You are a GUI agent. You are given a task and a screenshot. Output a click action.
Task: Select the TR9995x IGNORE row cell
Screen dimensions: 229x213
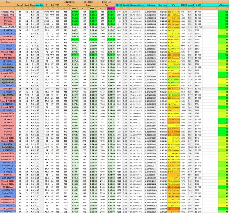tap(8, 27)
